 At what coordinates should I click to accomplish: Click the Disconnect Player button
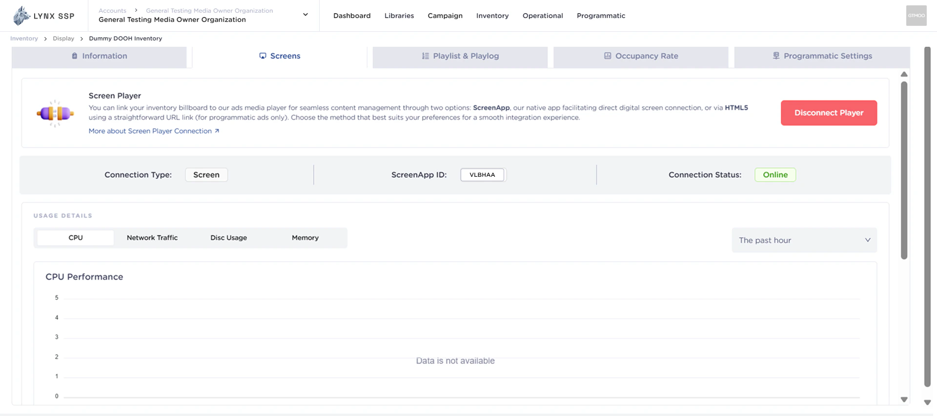tap(829, 113)
